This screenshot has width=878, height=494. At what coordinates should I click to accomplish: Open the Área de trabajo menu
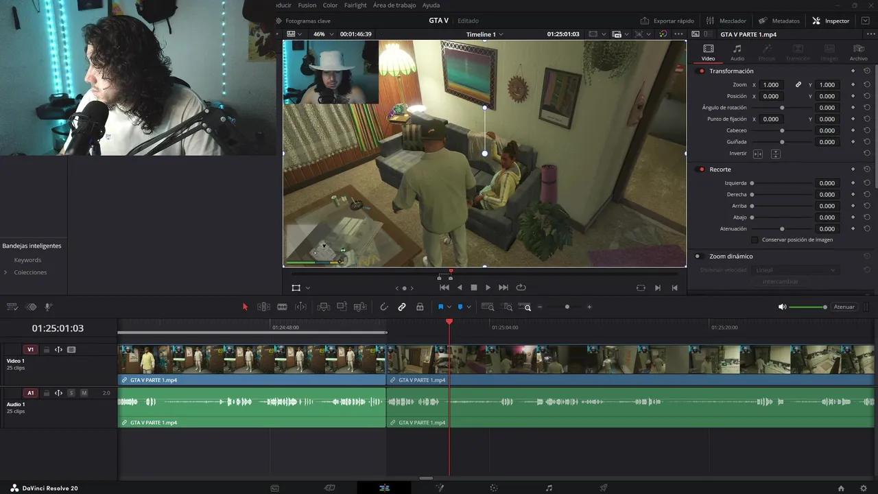tap(394, 5)
